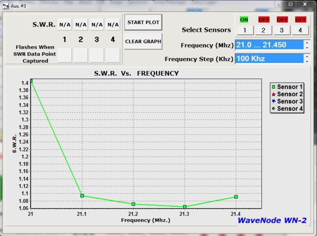Click the green ON indicator for sensor 1
The width and height of the screenshot is (317, 236).
pyautogui.click(x=244, y=20)
